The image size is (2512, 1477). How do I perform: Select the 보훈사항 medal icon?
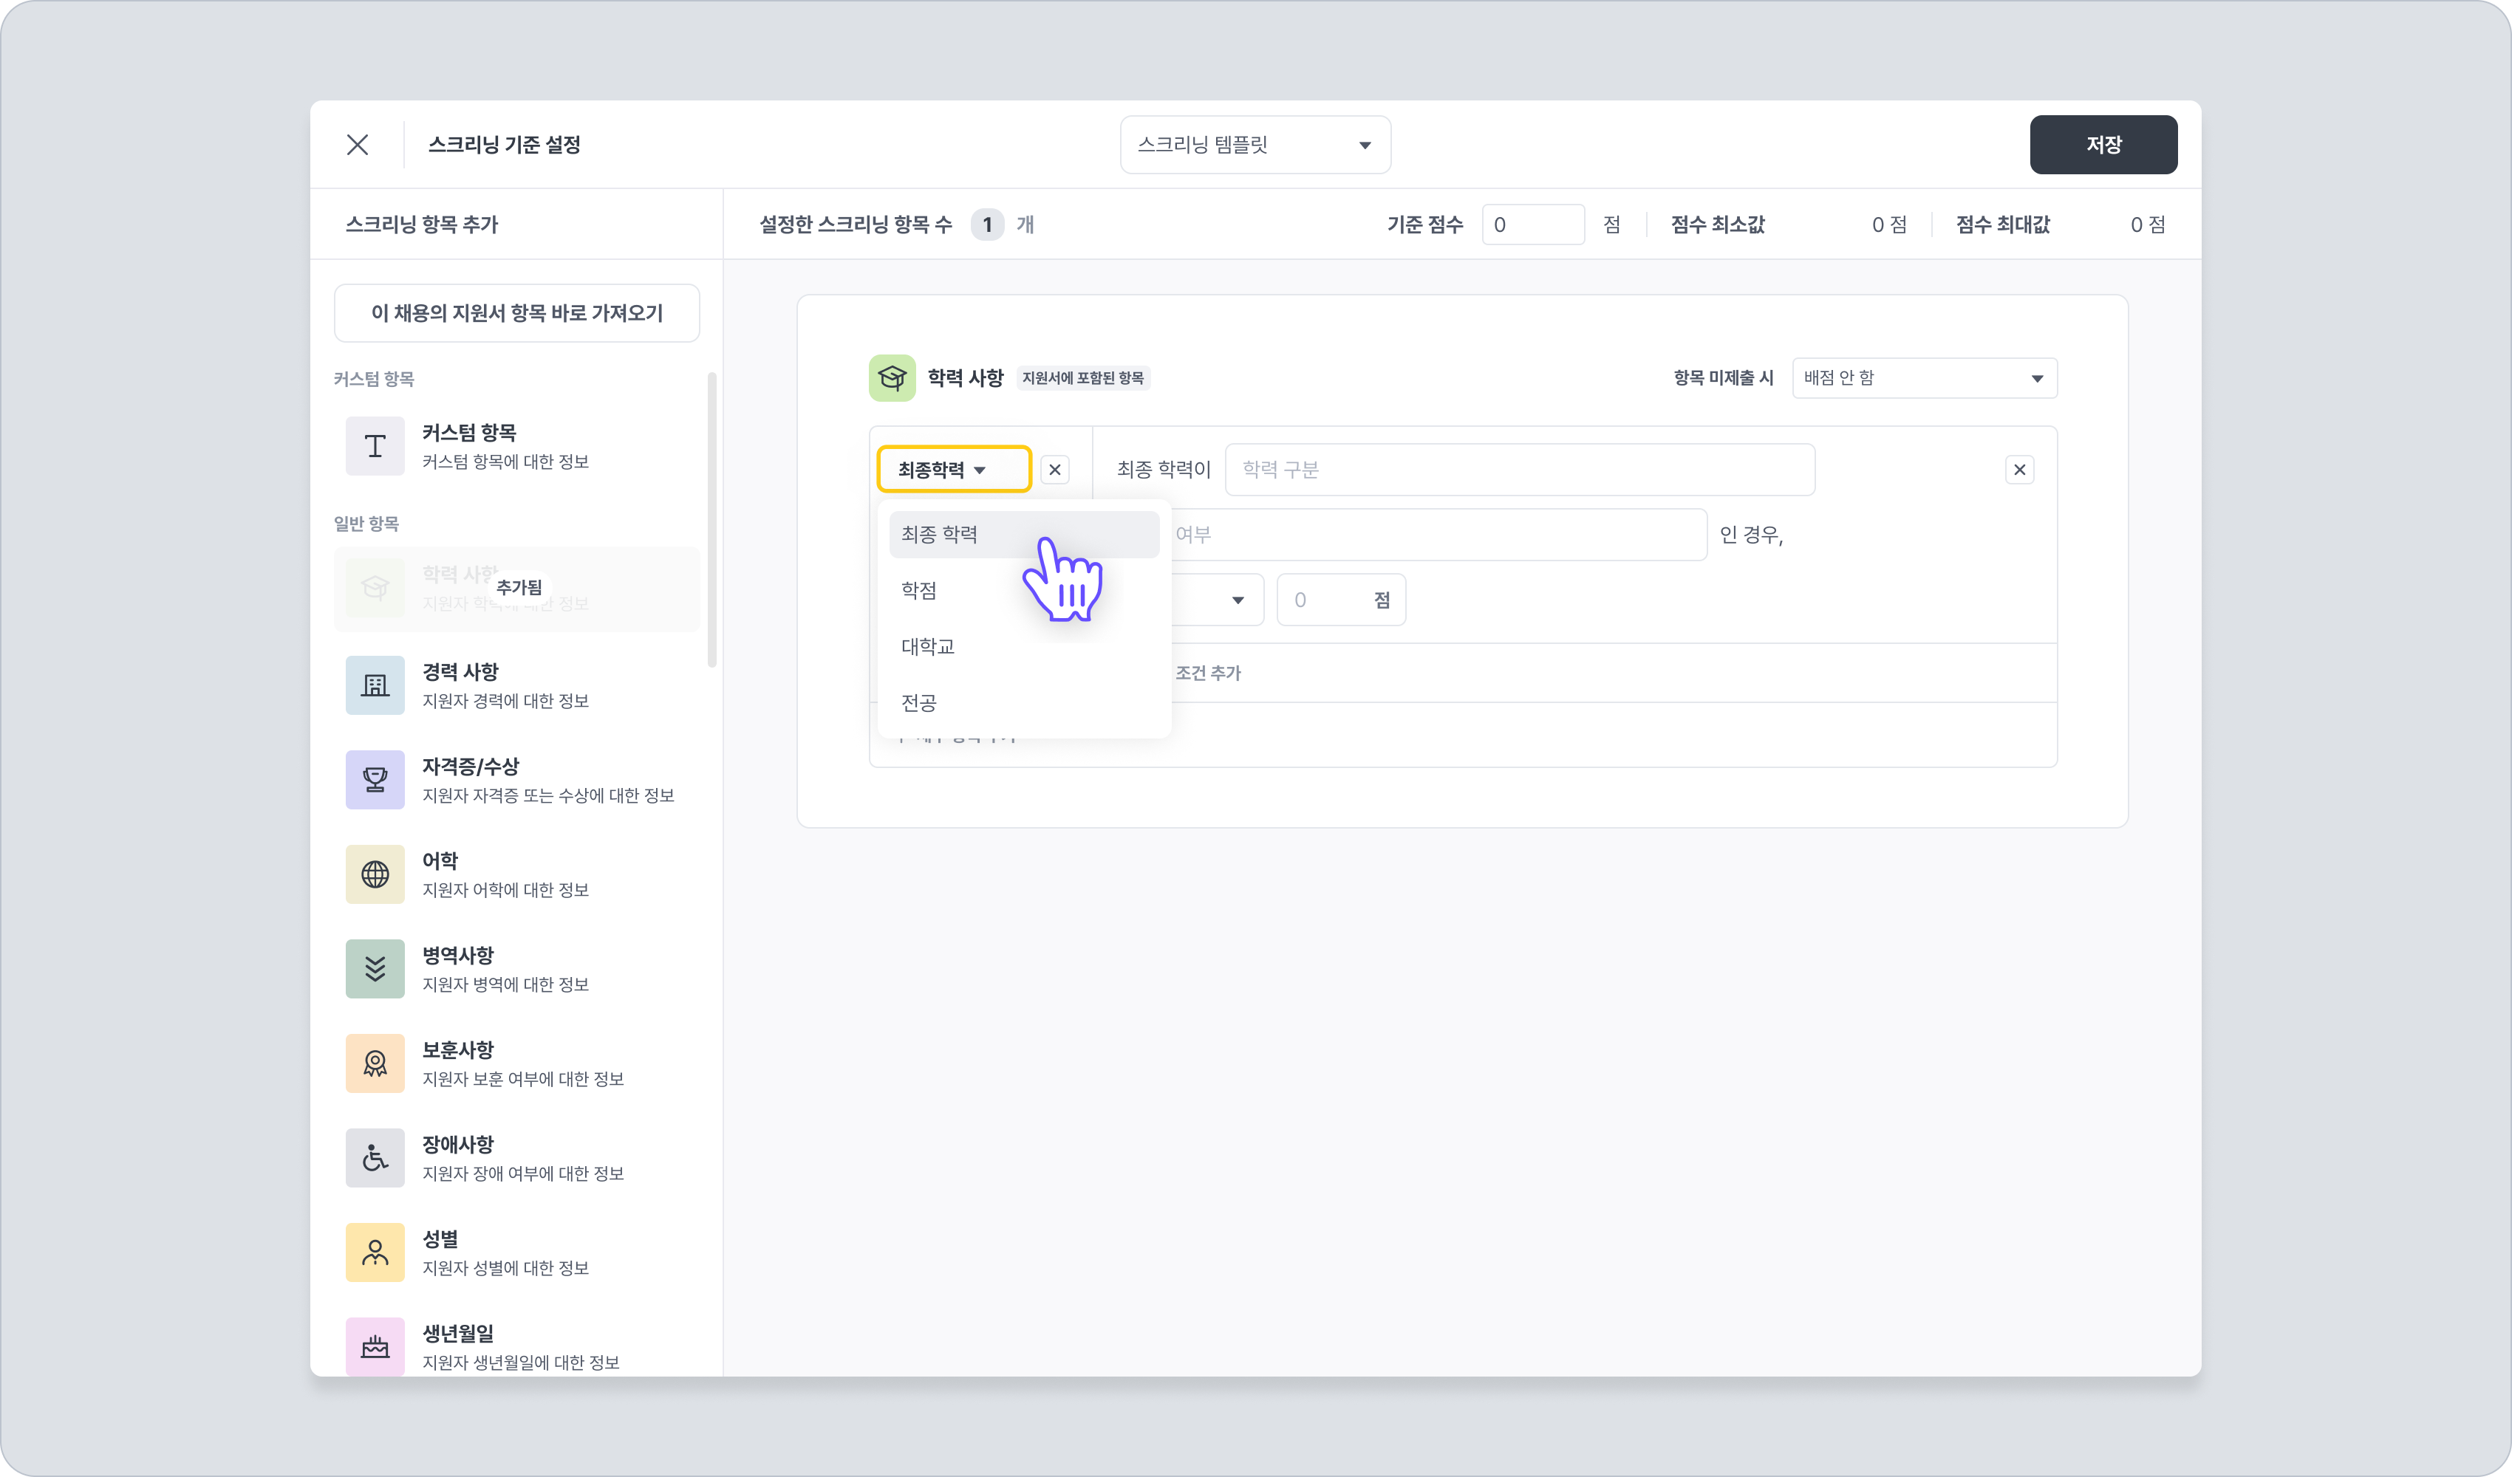375,1063
